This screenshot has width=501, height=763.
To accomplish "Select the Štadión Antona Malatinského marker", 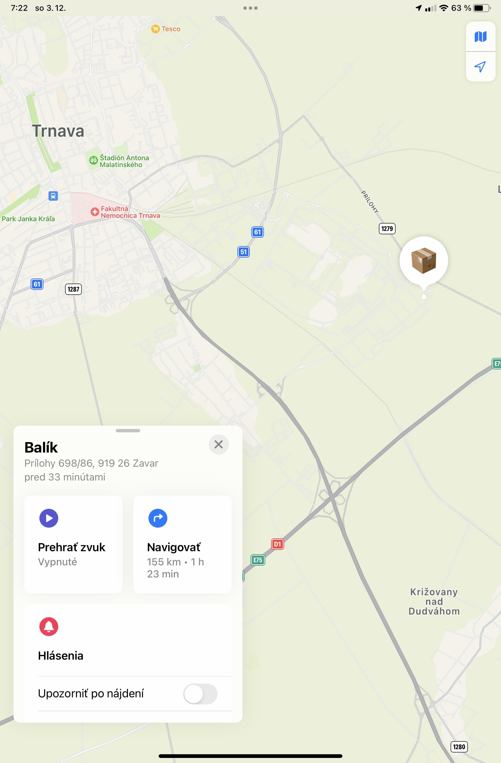I will [x=93, y=160].
